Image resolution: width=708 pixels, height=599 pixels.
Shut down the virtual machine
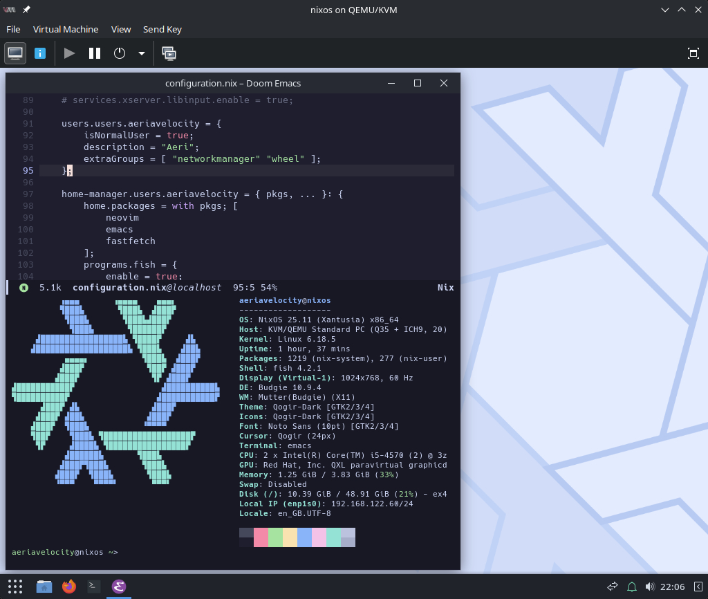120,53
